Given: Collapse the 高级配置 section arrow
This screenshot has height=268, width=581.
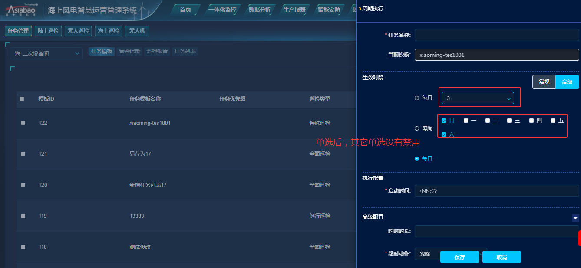Looking at the screenshot, I should click(575, 218).
